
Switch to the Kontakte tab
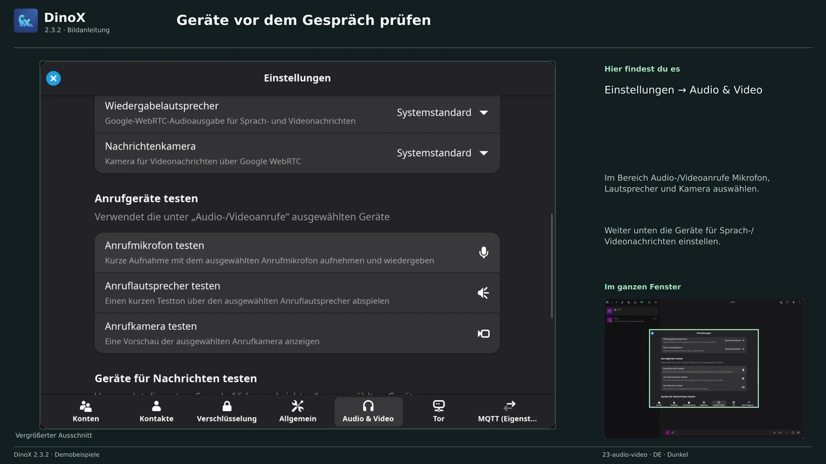tap(156, 411)
